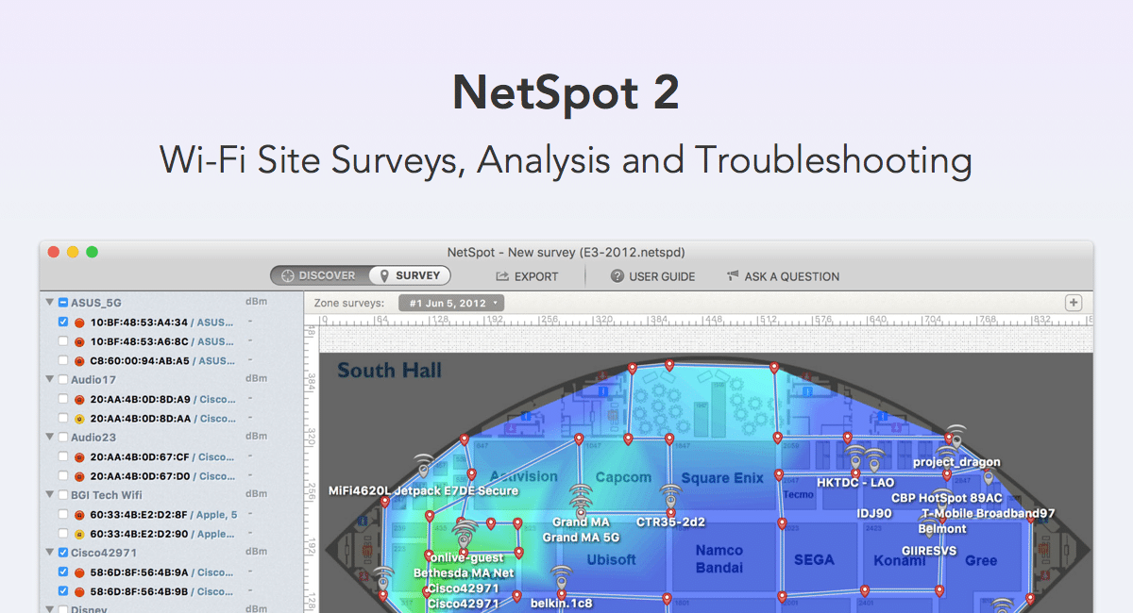
Task: Click the Export share icon
Action: (503, 276)
